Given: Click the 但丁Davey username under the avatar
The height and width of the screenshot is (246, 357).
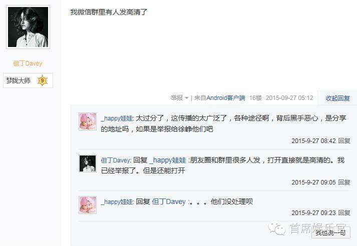Looking at the screenshot, I should [28, 63].
